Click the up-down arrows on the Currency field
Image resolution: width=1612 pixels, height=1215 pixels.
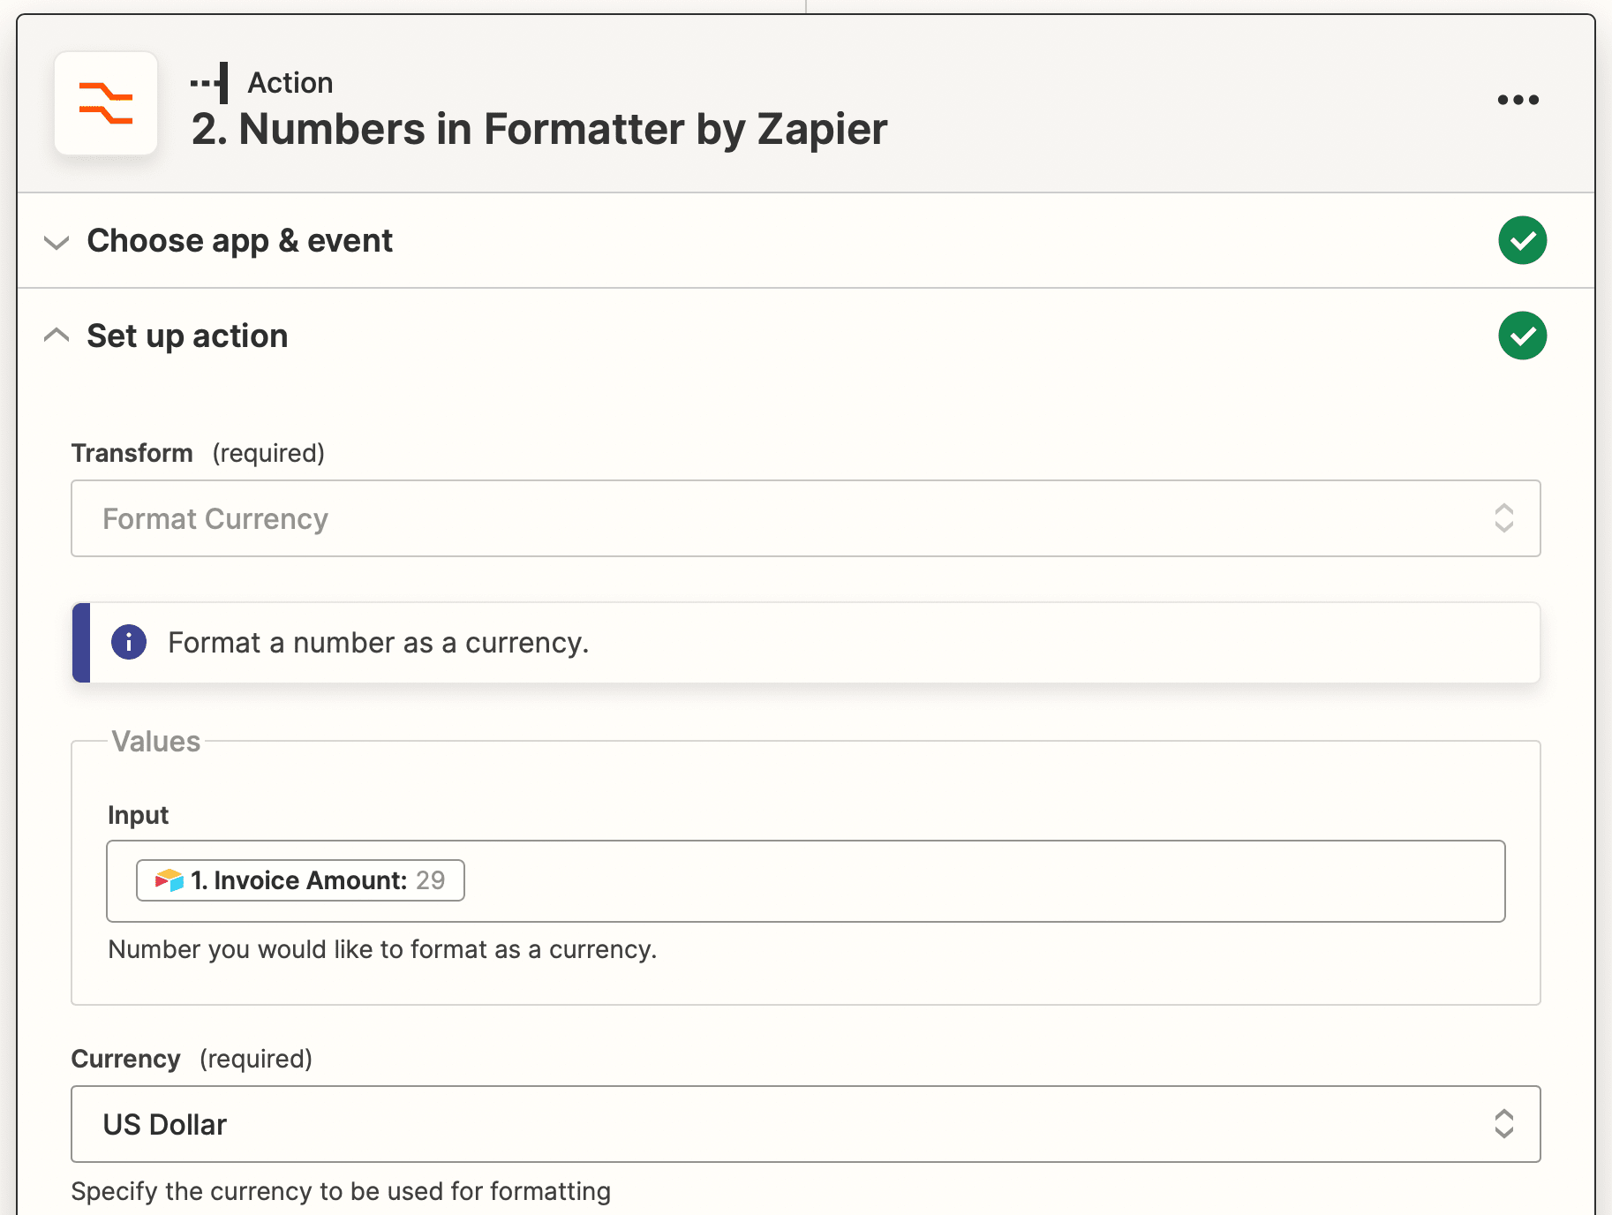[1503, 1124]
